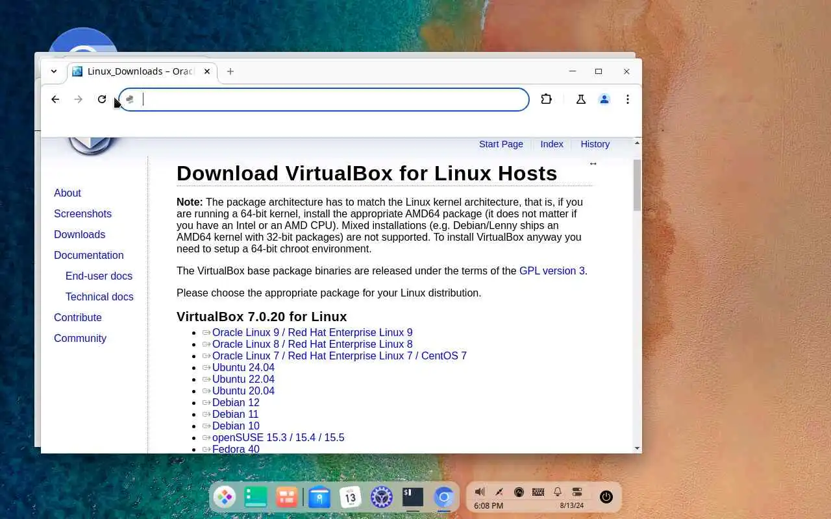The width and height of the screenshot is (831, 519).
Task: Download the Fedora 40 package
Action: coord(236,449)
